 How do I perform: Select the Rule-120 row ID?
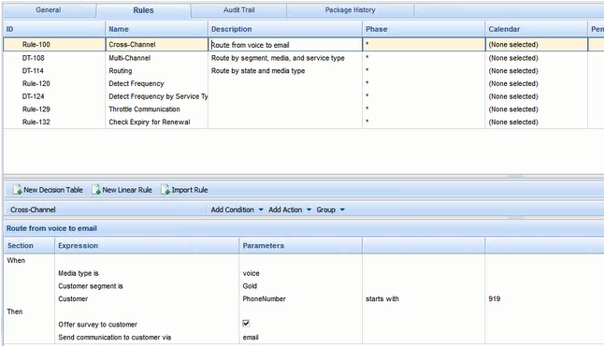[x=36, y=83]
